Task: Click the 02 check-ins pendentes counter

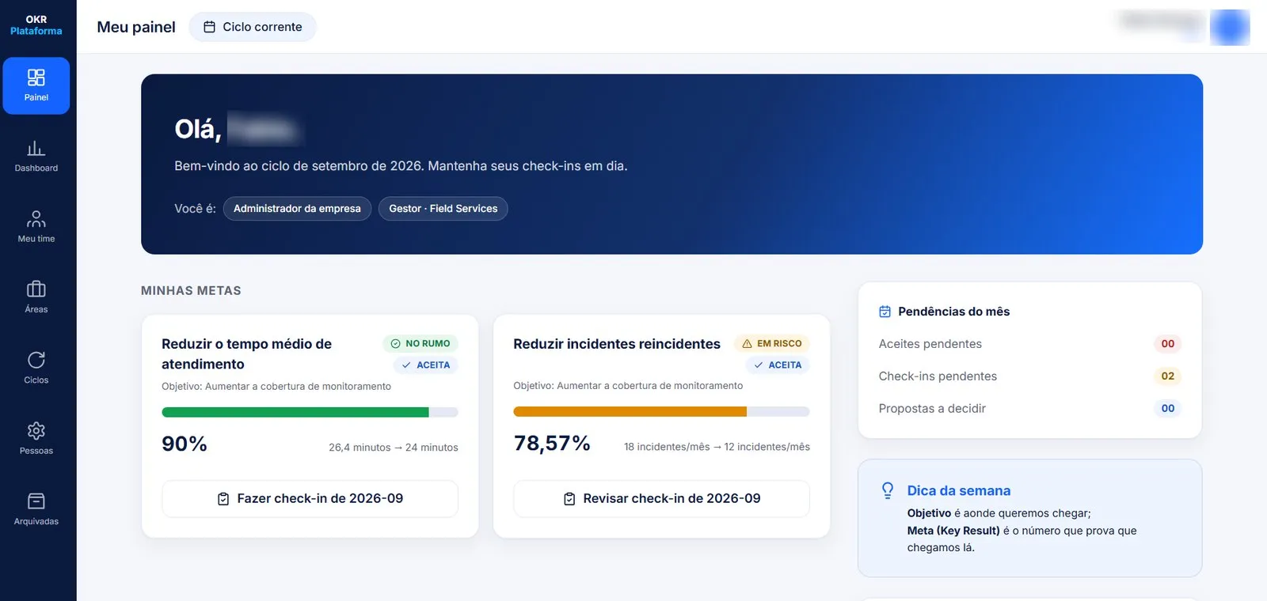Action: click(x=1168, y=376)
